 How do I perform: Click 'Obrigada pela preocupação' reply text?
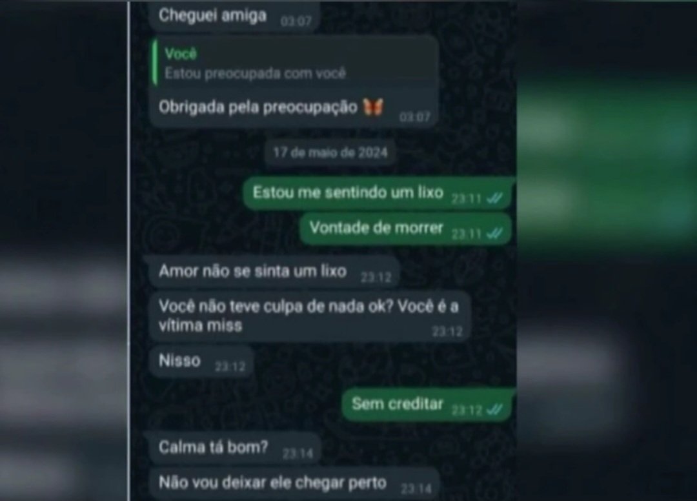[x=258, y=107]
